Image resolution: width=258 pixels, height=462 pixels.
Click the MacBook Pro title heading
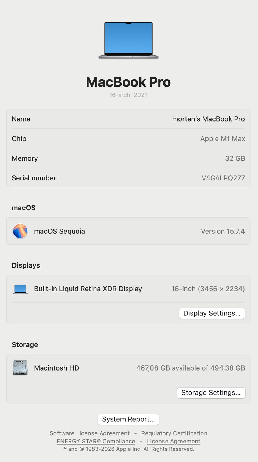click(128, 82)
